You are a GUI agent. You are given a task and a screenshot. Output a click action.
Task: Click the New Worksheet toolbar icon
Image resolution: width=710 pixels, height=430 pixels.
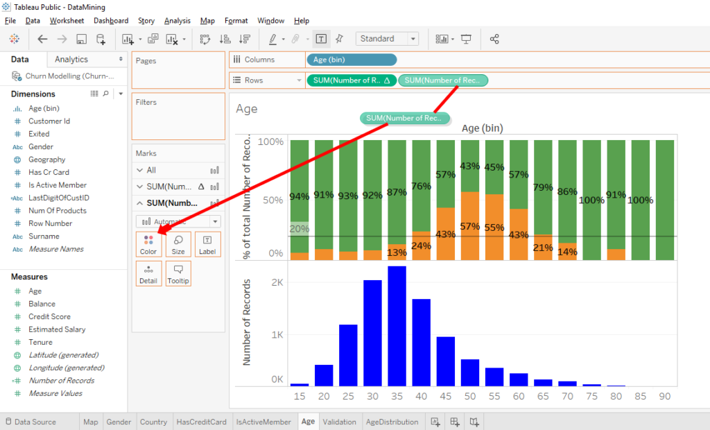click(x=128, y=39)
